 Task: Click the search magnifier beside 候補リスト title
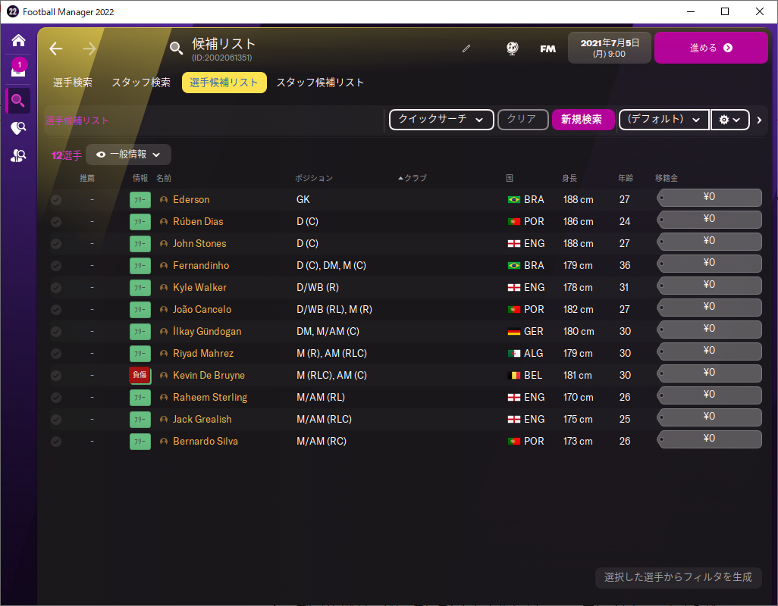(x=176, y=48)
